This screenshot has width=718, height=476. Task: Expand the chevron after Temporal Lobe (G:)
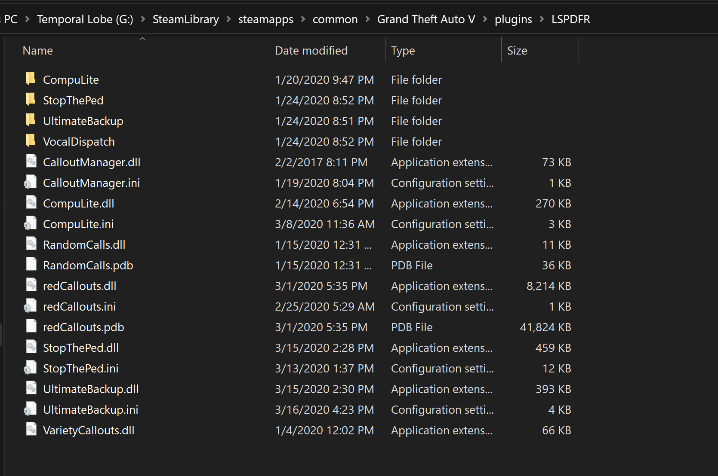coord(143,19)
